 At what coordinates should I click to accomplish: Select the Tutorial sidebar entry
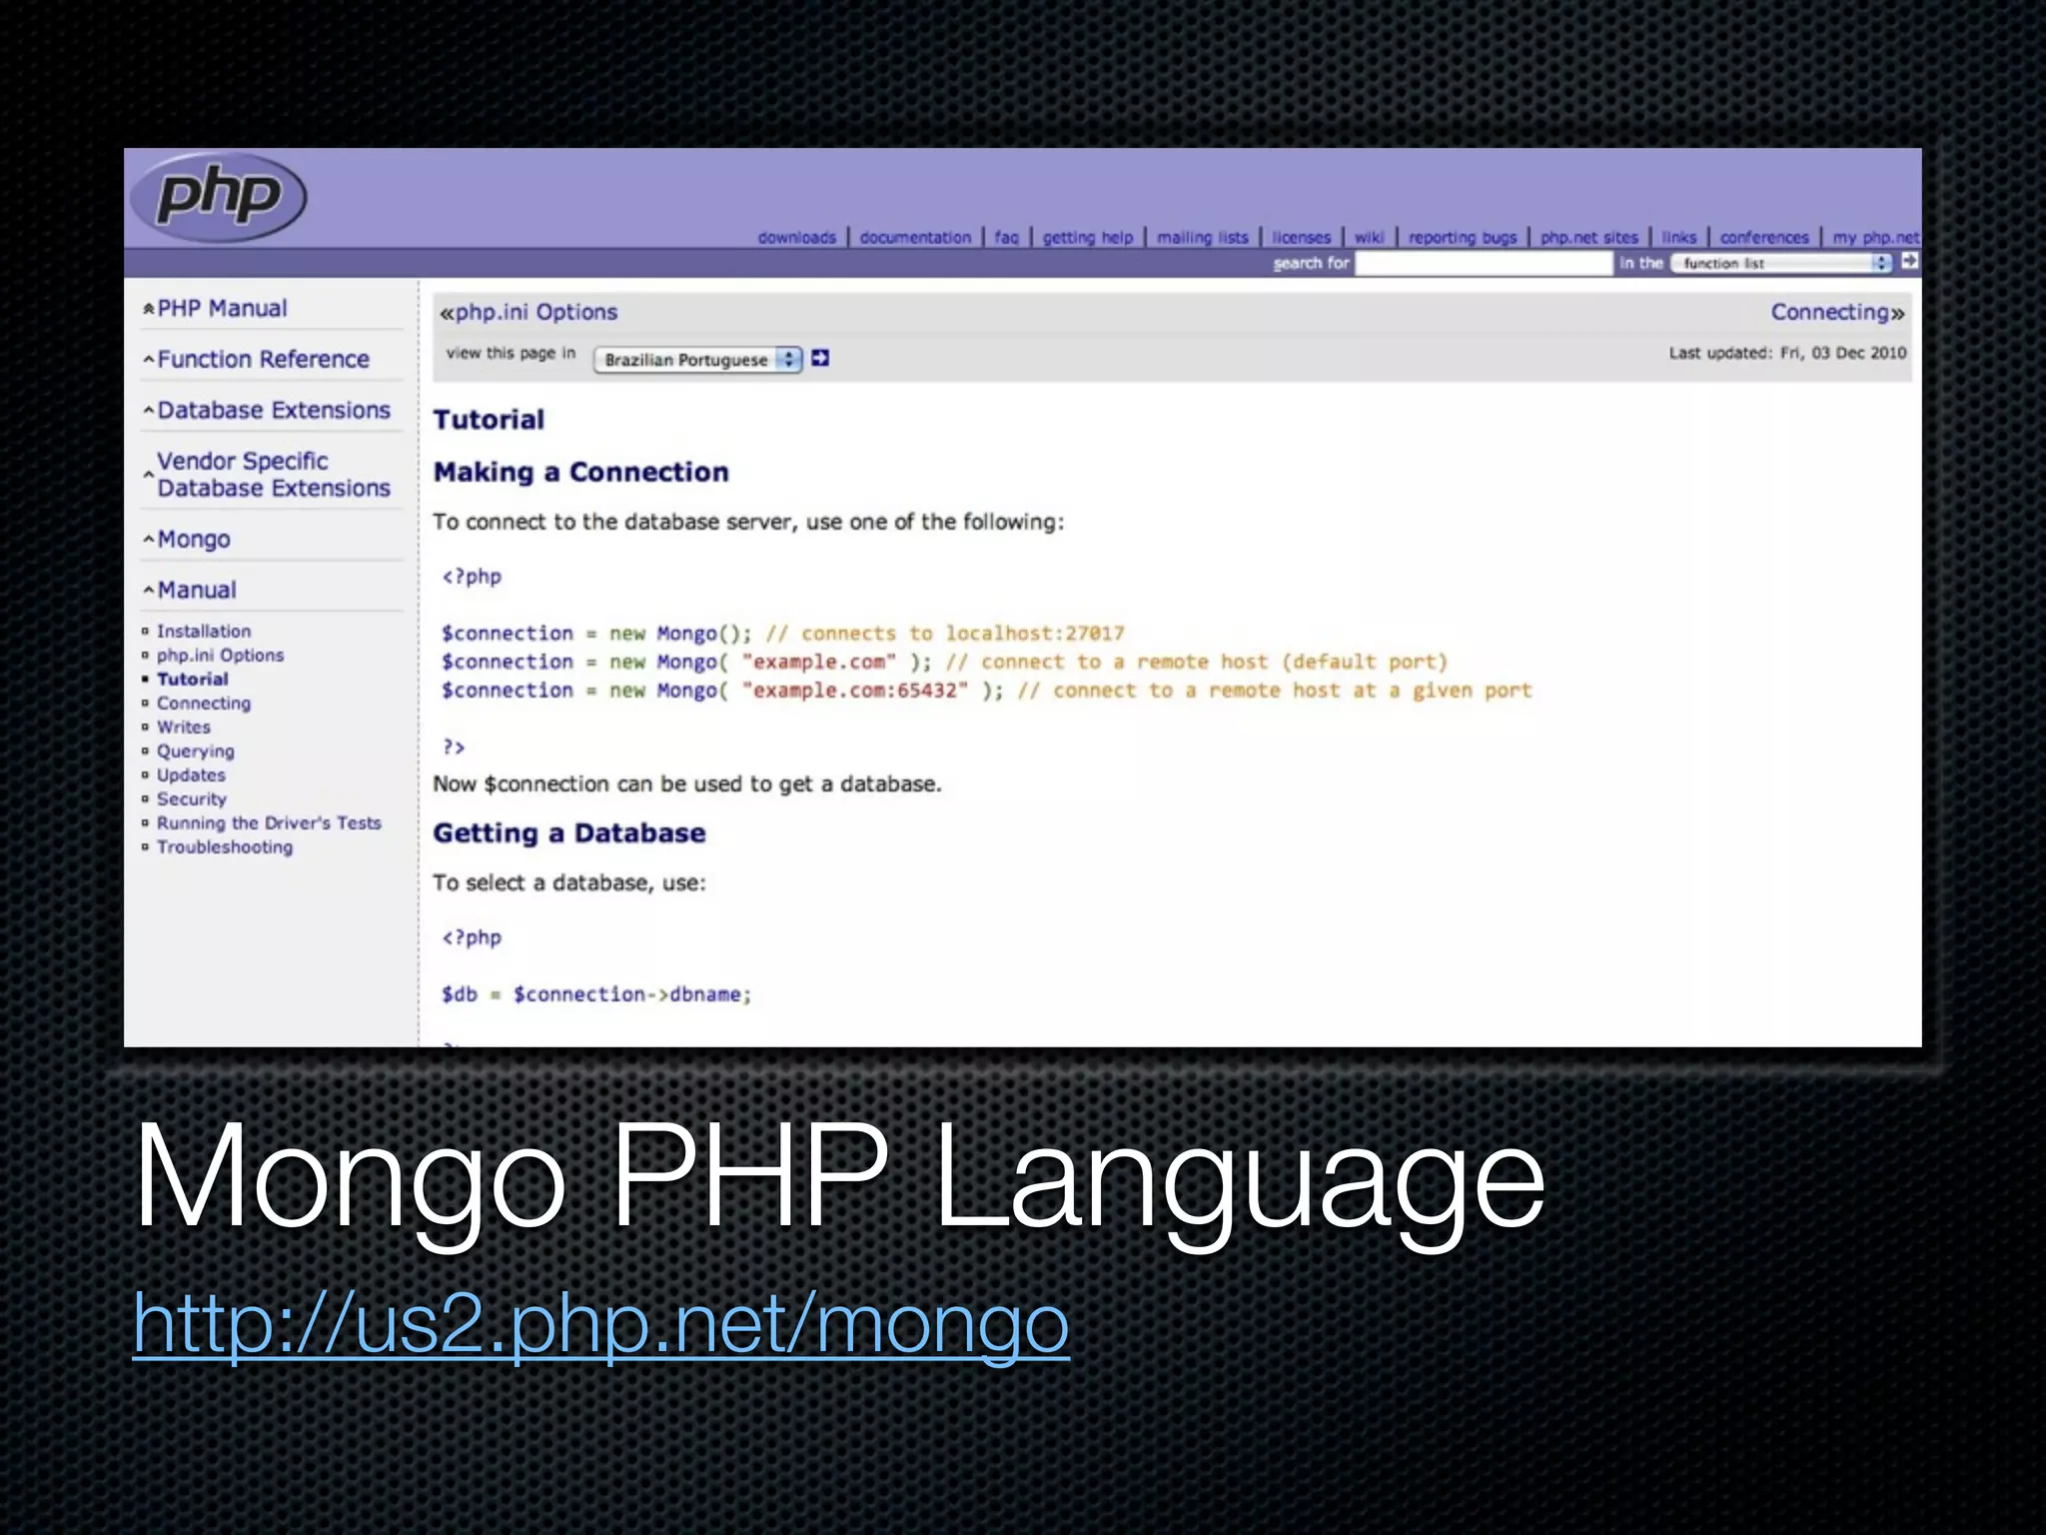click(x=192, y=680)
